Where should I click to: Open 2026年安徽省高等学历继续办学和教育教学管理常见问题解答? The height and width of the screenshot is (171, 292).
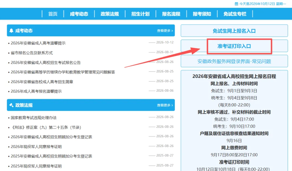tap(63, 72)
